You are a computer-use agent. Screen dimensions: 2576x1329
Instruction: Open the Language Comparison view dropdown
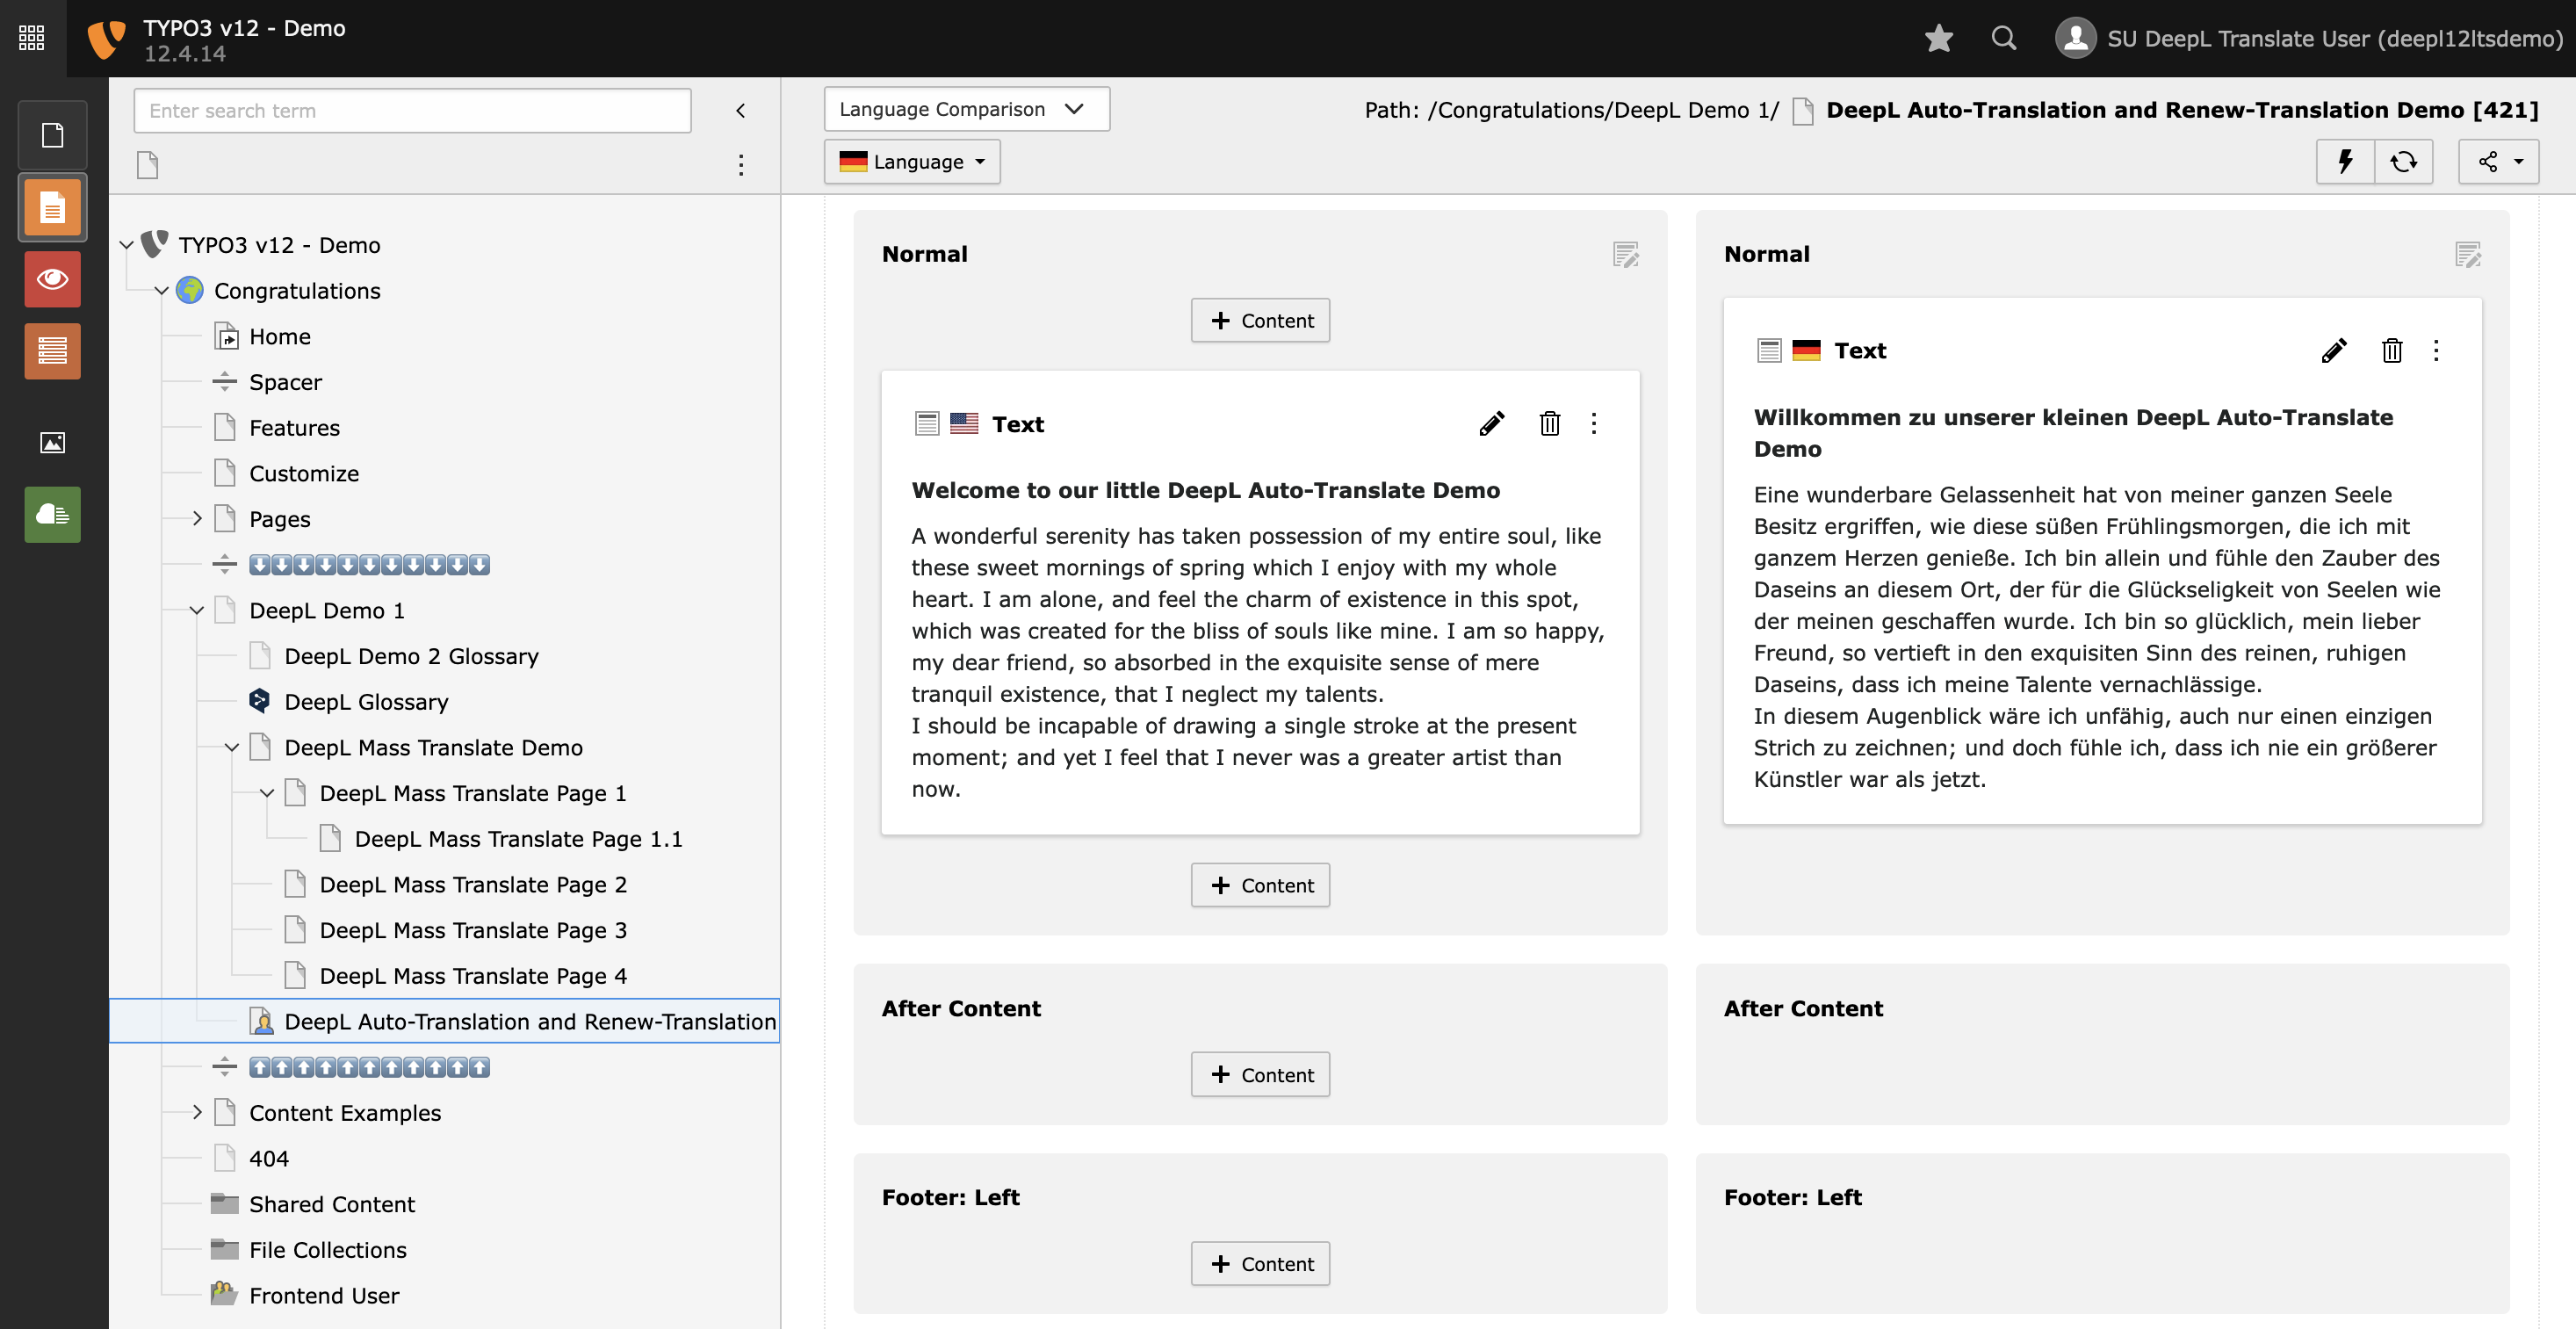(966, 109)
